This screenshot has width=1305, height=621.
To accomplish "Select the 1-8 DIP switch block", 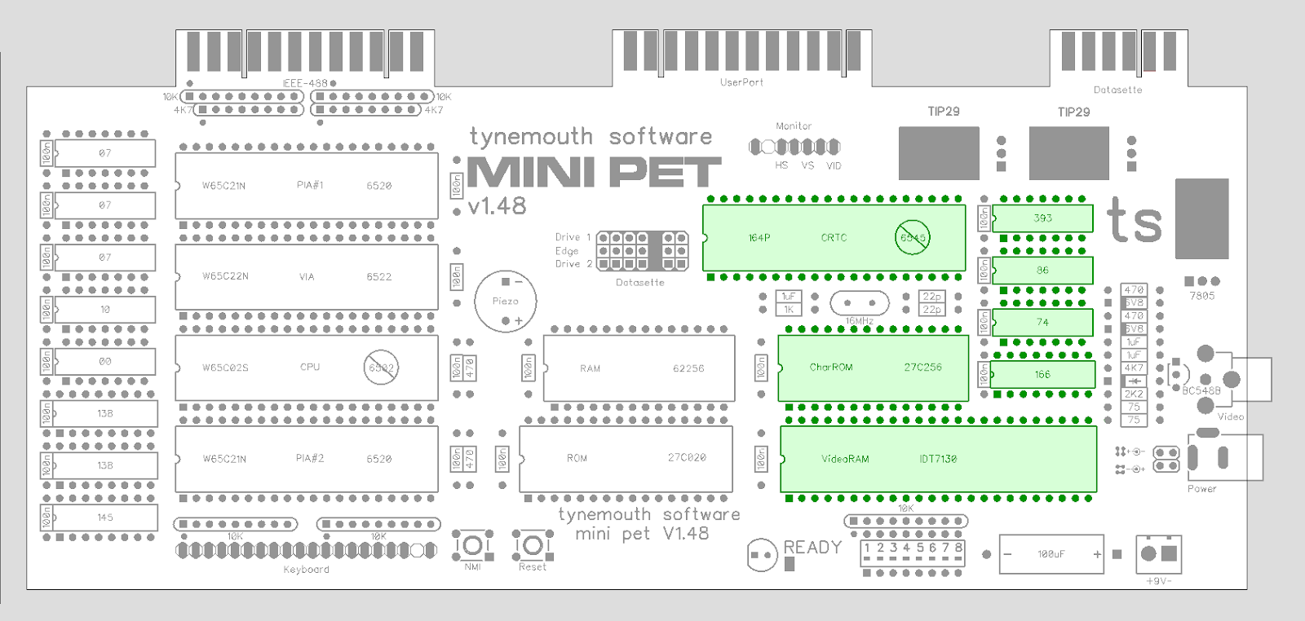I will (x=913, y=553).
